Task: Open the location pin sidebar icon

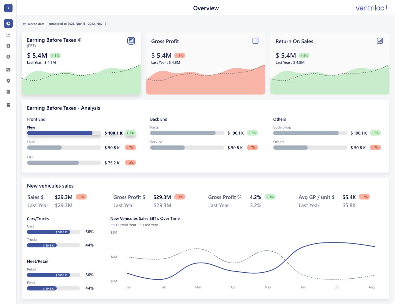Action: pos(8,81)
